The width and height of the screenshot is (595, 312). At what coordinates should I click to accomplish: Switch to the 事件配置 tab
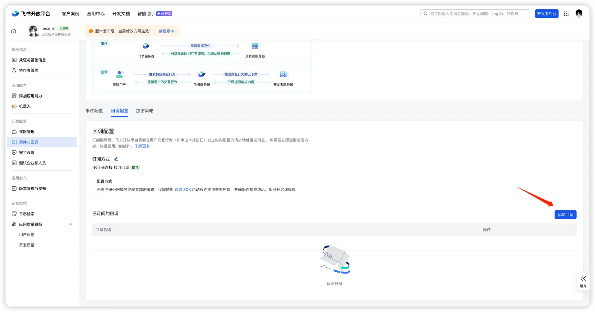(94, 111)
